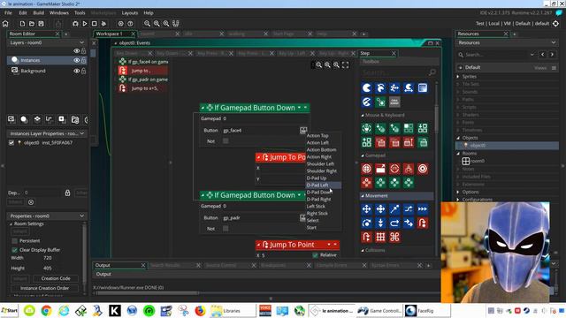Screen dimensions: 566x318
Task: Collapse Instances Layer Properties panel chevron
Action: click(x=82, y=133)
